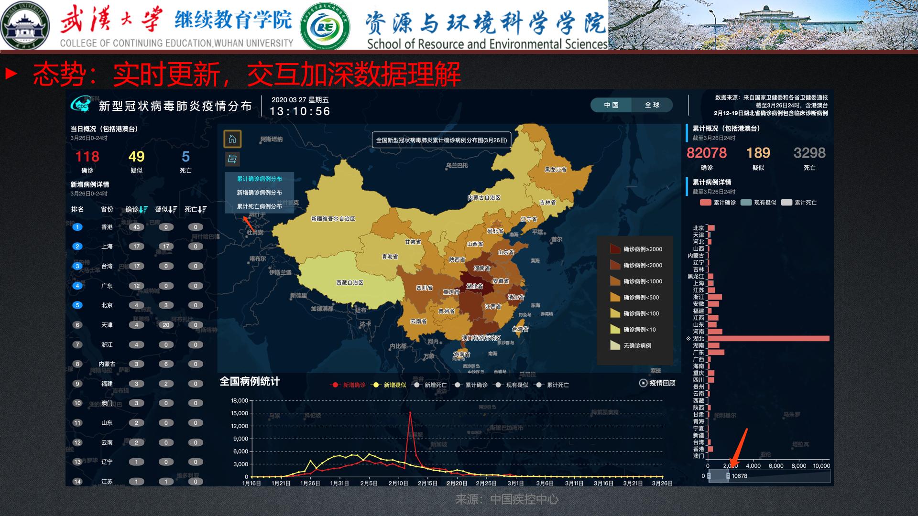Click the dashboard virus logo icon
Screen dimensions: 918x516
[x=81, y=105]
